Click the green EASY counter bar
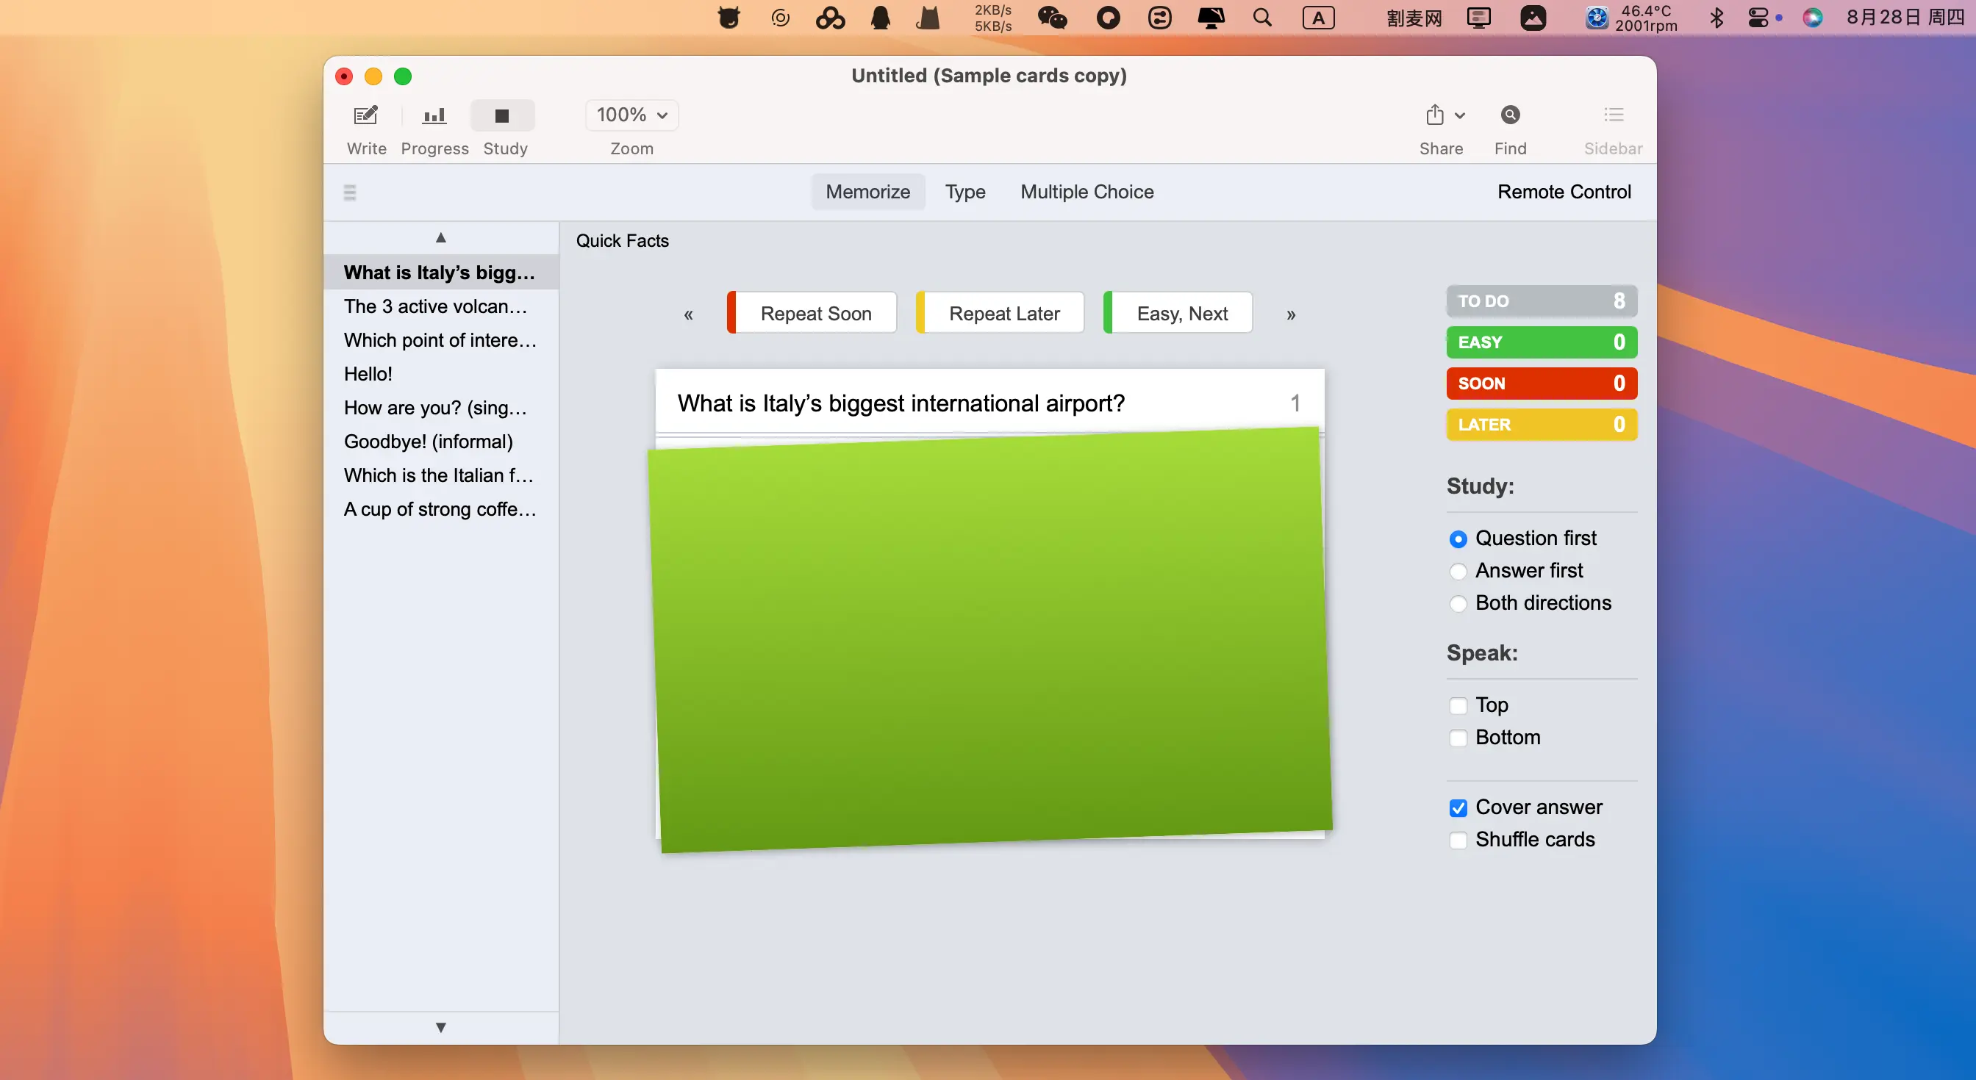The height and width of the screenshot is (1080, 1976). 1542,342
